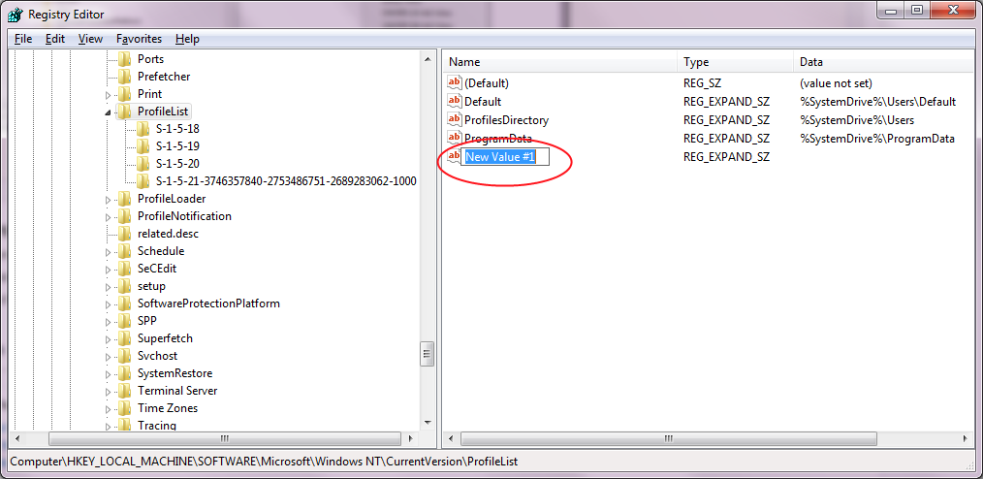Screen dimensions: 983x479
Task: Select the Svchost key label
Action: click(157, 356)
